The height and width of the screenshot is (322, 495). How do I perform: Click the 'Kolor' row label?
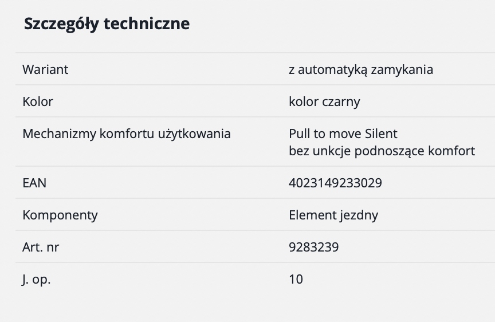(38, 101)
